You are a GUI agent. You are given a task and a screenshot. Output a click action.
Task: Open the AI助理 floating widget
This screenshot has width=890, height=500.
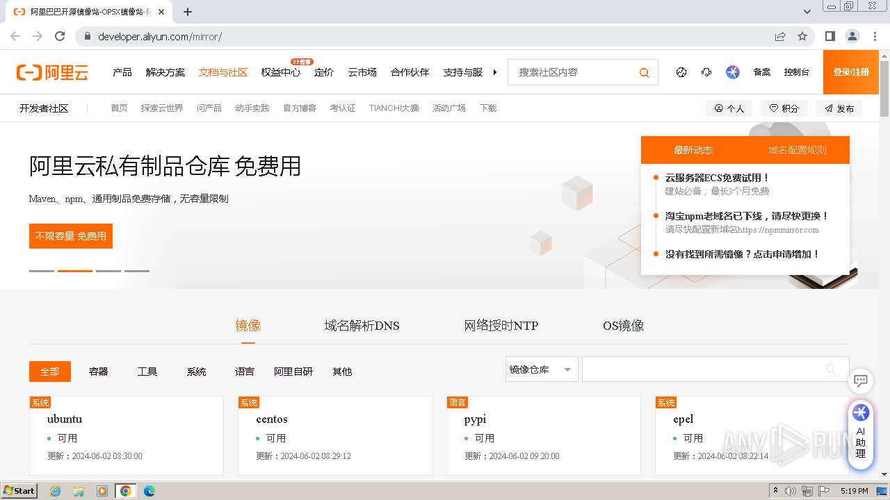(x=861, y=434)
